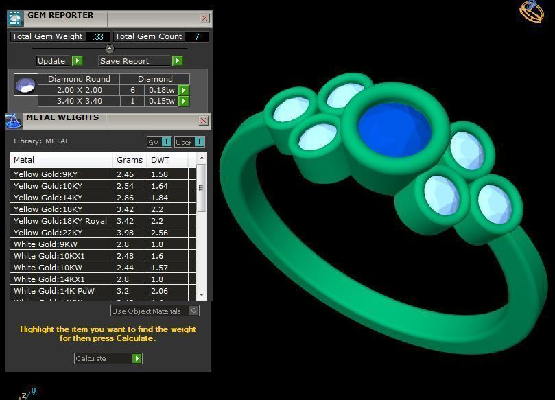Click the green arrow next to Save Report

tap(177, 61)
